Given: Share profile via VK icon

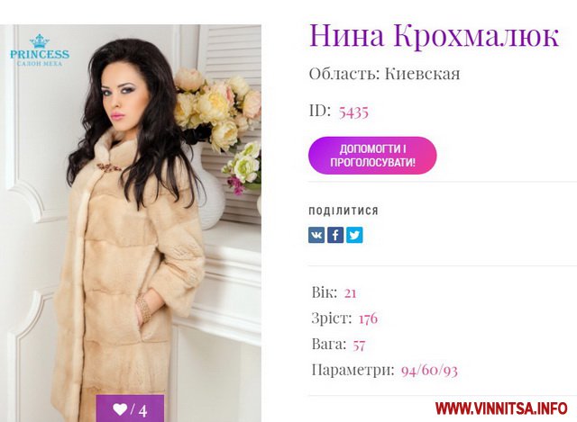Looking at the screenshot, I should [x=316, y=235].
